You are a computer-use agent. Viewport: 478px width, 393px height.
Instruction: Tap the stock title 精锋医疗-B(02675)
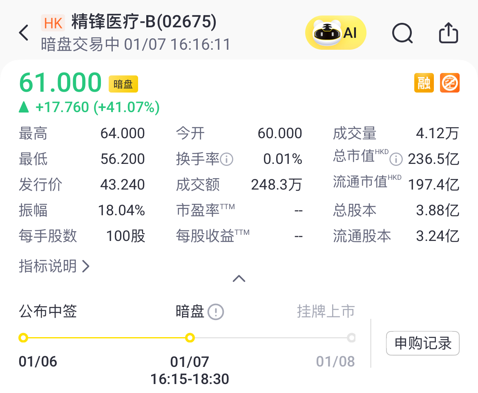[144, 22]
